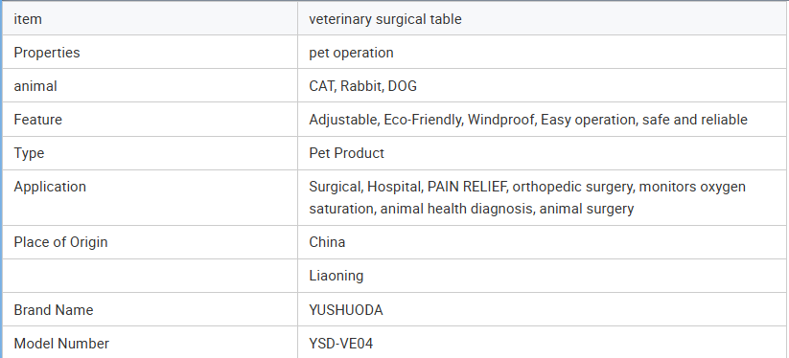The height and width of the screenshot is (358, 789).
Task: Click the 'Application' row label
Action: [x=50, y=187]
